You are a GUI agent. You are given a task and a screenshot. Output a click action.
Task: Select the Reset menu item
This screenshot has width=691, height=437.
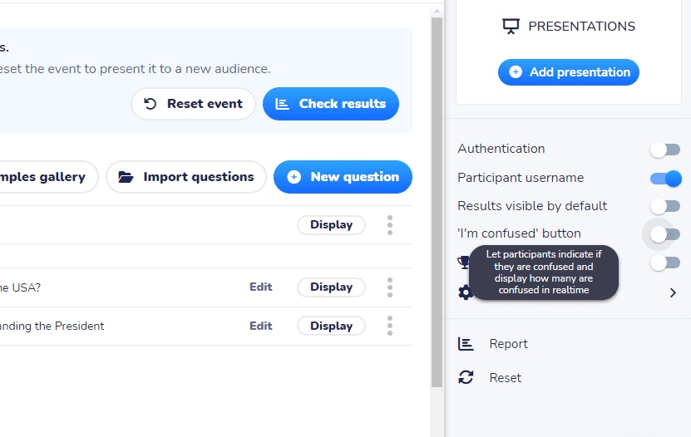point(505,377)
